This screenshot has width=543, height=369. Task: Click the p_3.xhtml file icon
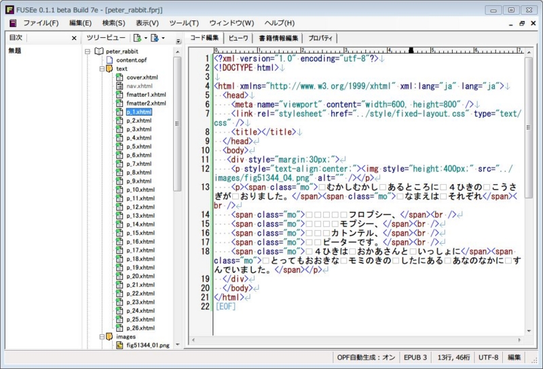[x=119, y=129]
